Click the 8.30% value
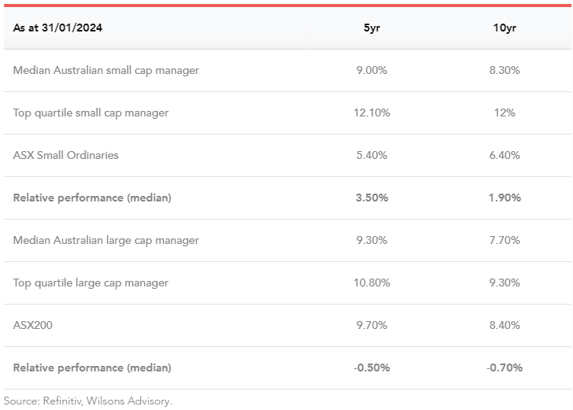The width and height of the screenshot is (573, 410). [x=505, y=70]
